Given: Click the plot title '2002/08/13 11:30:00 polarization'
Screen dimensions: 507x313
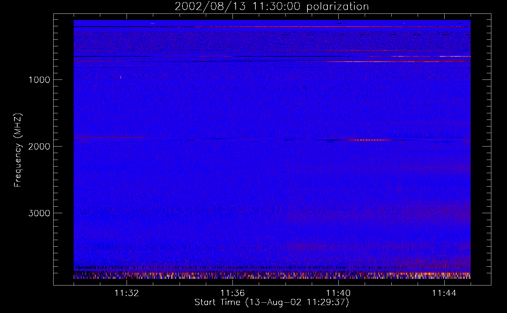Looking at the screenshot, I should pos(272,7).
